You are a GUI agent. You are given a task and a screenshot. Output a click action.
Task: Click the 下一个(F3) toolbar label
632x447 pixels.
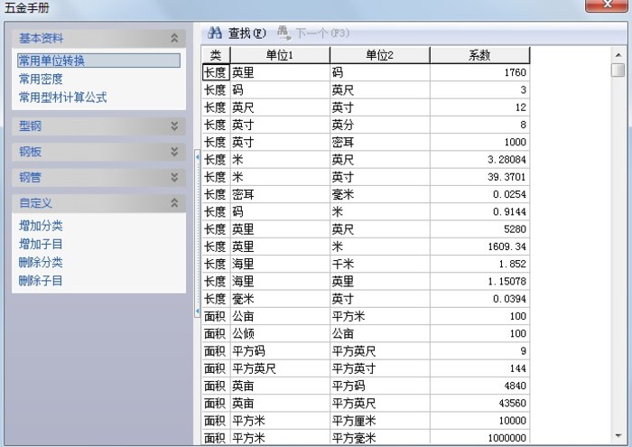[322, 33]
